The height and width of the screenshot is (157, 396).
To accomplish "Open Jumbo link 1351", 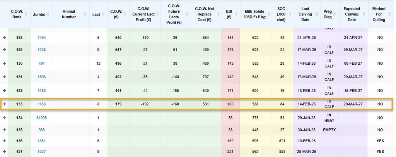I will pos(42,141).
